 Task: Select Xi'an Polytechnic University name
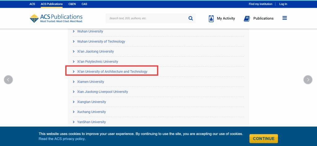tap(98, 61)
